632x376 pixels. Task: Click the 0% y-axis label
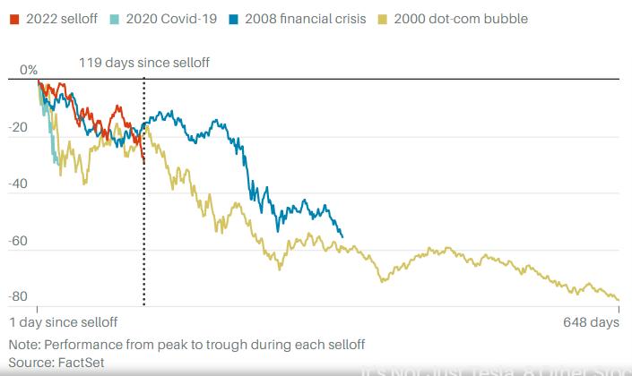point(29,70)
